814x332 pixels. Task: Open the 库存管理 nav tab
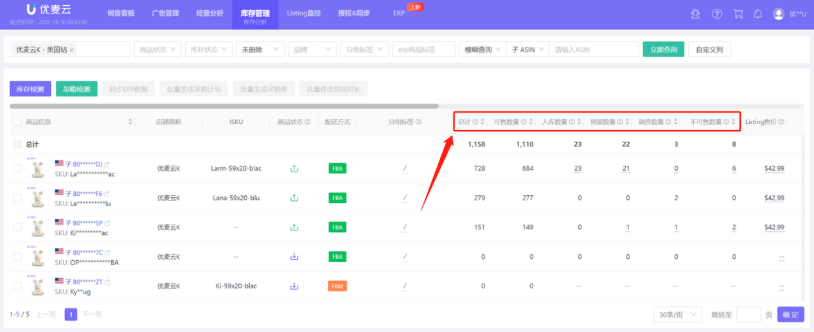255,15
